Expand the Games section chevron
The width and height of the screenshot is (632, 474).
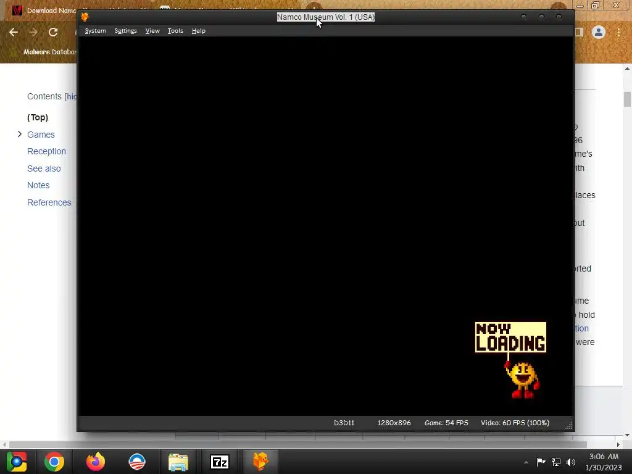click(x=19, y=134)
